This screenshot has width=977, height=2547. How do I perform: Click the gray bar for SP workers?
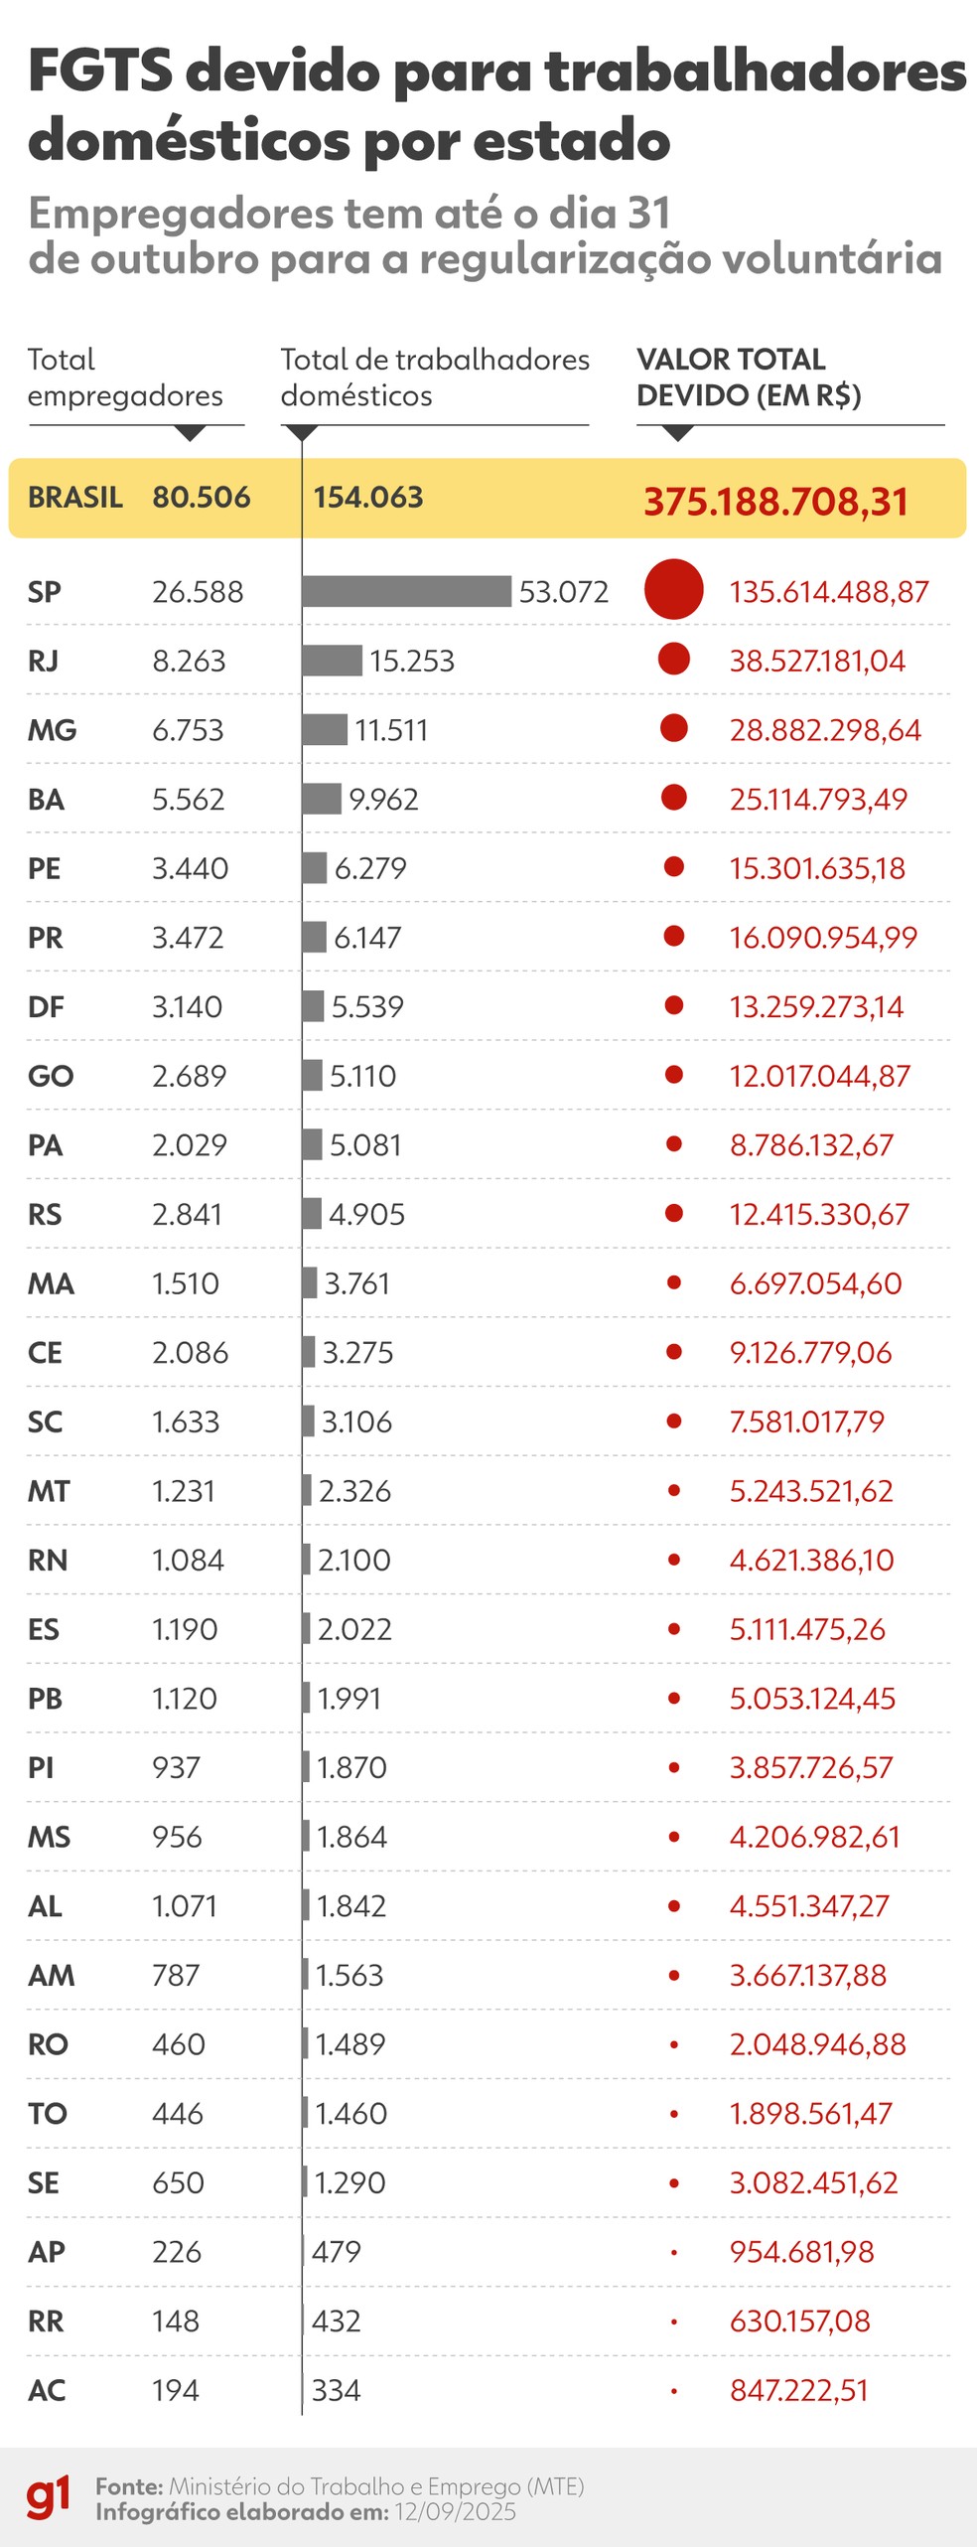(x=407, y=591)
